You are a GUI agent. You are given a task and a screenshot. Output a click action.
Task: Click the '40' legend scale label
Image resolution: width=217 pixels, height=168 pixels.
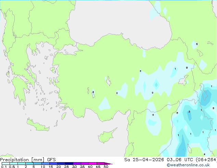point(90,167)
